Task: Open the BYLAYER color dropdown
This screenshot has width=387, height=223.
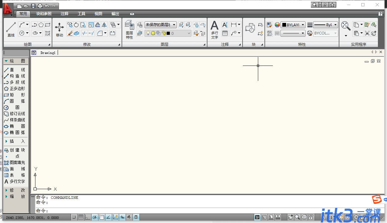Action: tap(293, 25)
